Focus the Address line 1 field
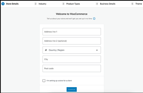Image resolution: width=143 pixels, height=93 pixels. [72, 32]
